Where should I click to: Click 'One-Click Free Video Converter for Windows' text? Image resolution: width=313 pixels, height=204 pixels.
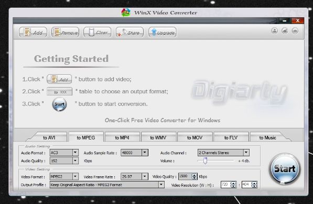(x=163, y=121)
